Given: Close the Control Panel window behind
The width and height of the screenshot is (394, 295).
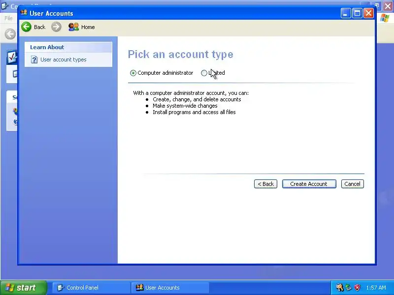Looking at the screenshot, I should tap(388, 6).
